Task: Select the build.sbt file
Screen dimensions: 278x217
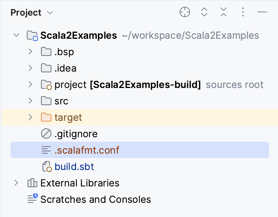Action: [74, 167]
